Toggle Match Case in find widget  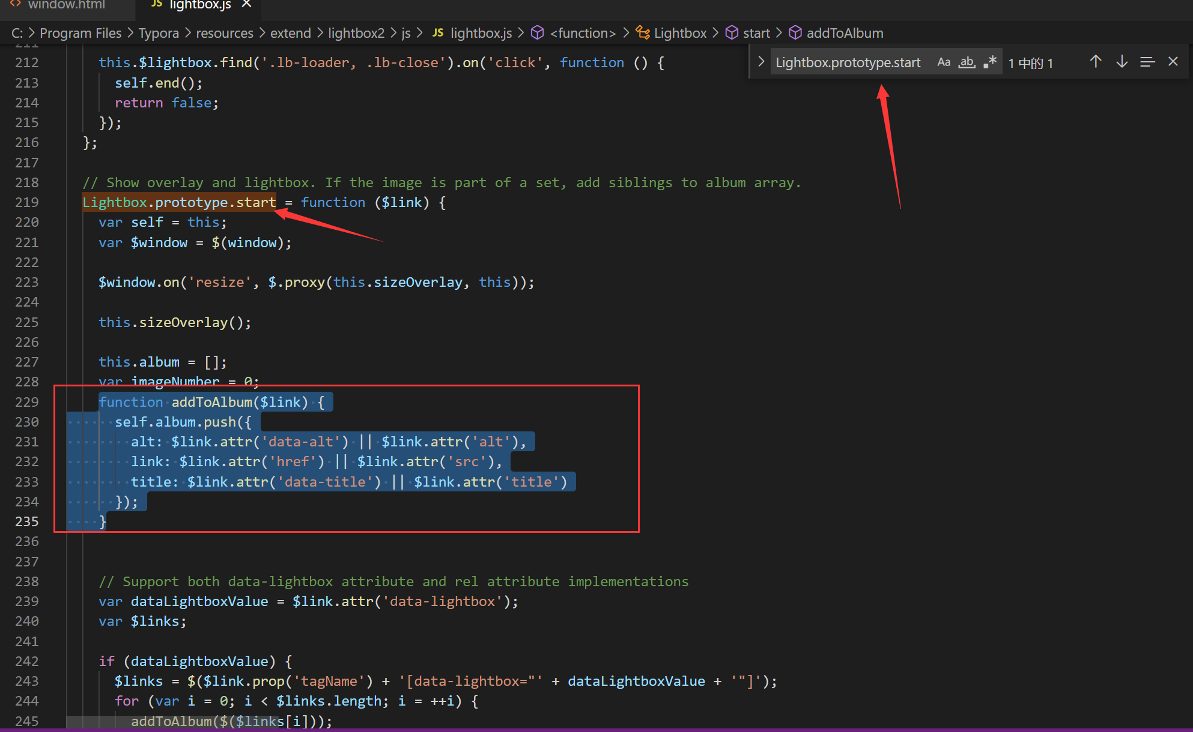[x=944, y=62]
